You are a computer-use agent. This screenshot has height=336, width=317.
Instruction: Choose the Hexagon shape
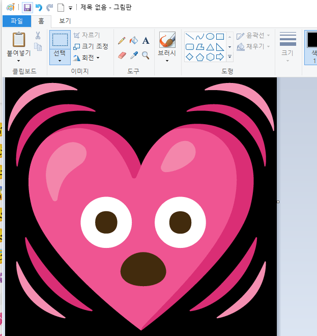[x=210, y=57]
